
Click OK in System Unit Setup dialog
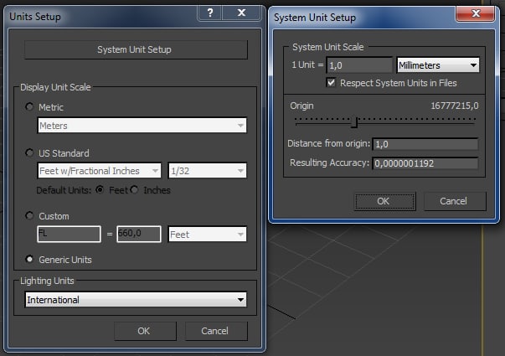pos(384,201)
